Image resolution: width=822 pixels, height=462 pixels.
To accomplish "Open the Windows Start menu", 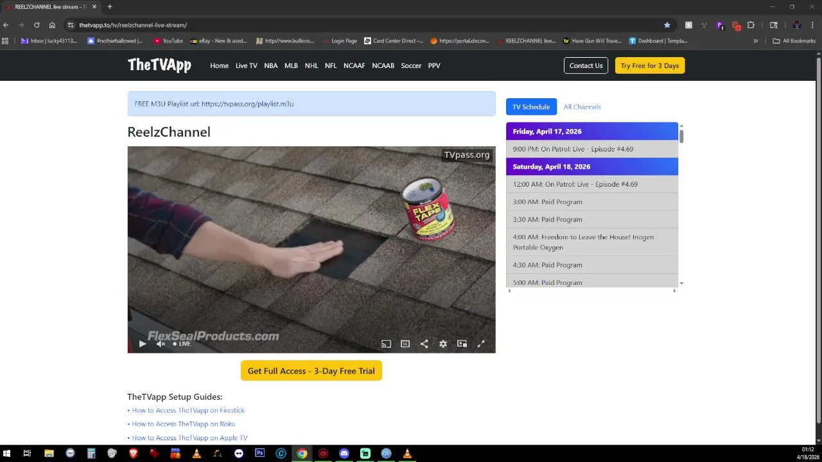I will click(7, 453).
